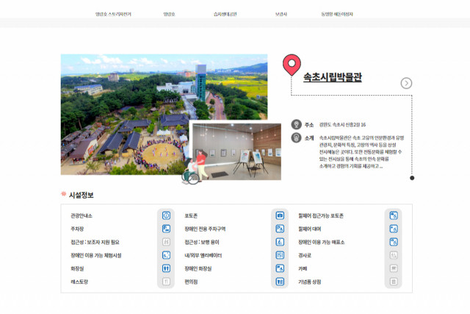
Task: Click the red location pin marker
Action: [292, 65]
